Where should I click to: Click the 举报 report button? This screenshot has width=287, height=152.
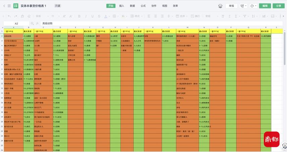[x=232, y=6]
